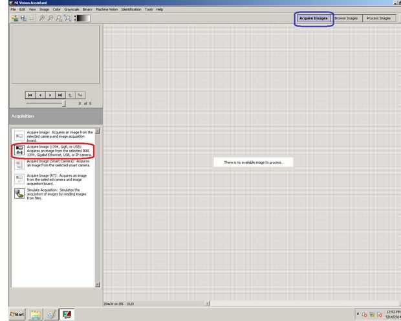
Task: Click the rightmost image browser navigation button
Action: pos(80,95)
